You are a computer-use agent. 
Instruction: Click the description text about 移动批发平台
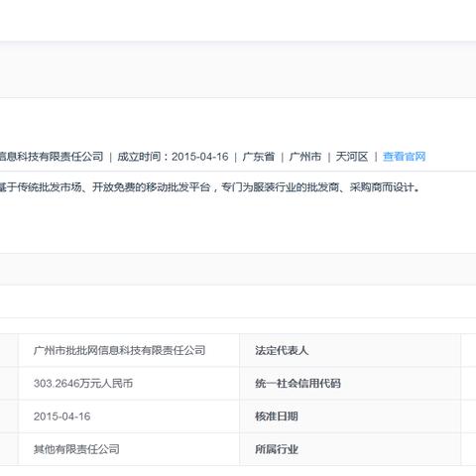pyautogui.click(x=210, y=187)
